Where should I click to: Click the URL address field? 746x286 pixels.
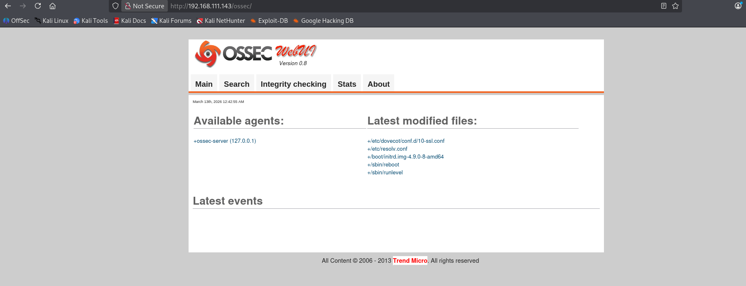pos(374,6)
